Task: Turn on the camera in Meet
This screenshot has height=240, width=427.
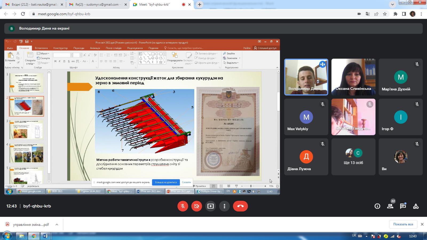Action: [197, 206]
